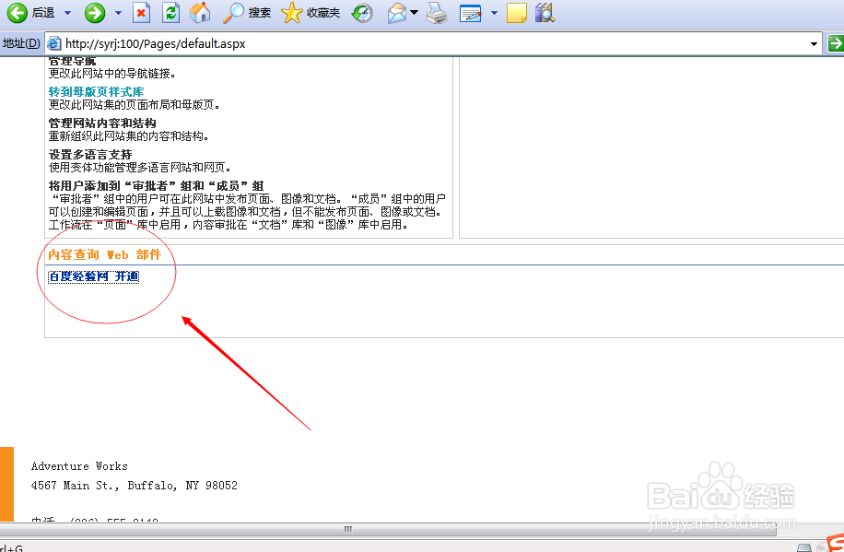The height and width of the screenshot is (552, 844).
Task: Open 将用户添加到"审批者"组和"成员"组 link
Action: pyautogui.click(x=156, y=186)
